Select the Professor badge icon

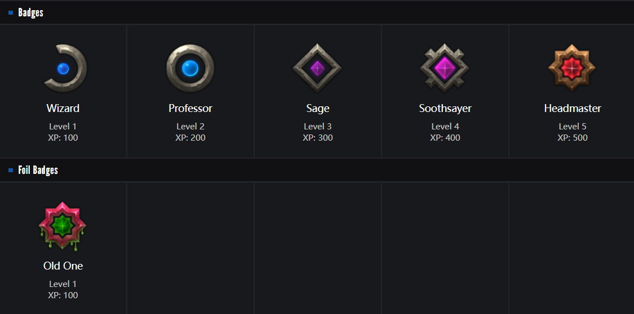click(x=190, y=69)
